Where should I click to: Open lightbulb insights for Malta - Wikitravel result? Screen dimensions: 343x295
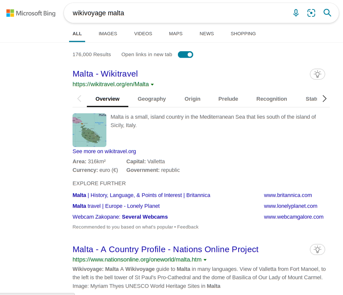[x=317, y=74]
